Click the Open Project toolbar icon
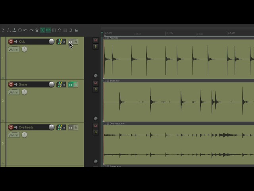Viewport: 254px width, 191px height. click(x=9, y=30)
